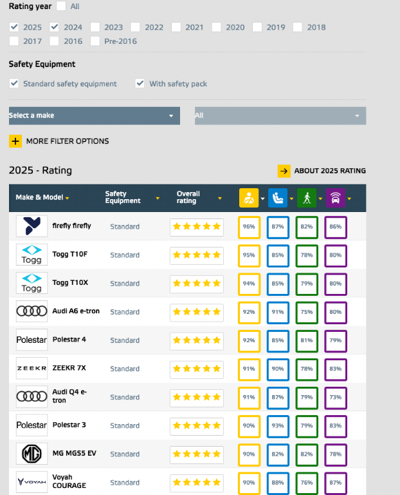Viewport: 400px width, 495px height.
Task: Open the Togg logo in the T10X row
Action: (x=32, y=283)
